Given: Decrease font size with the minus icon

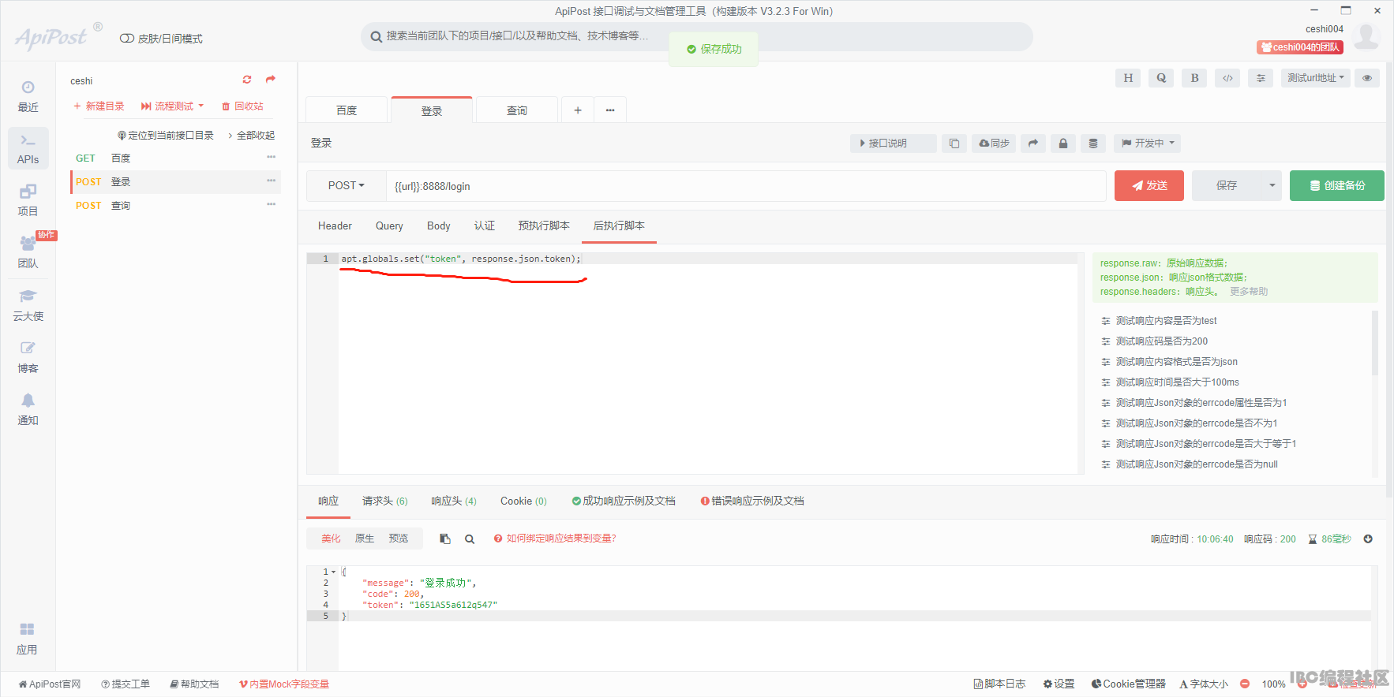Looking at the screenshot, I should pos(1245,684).
